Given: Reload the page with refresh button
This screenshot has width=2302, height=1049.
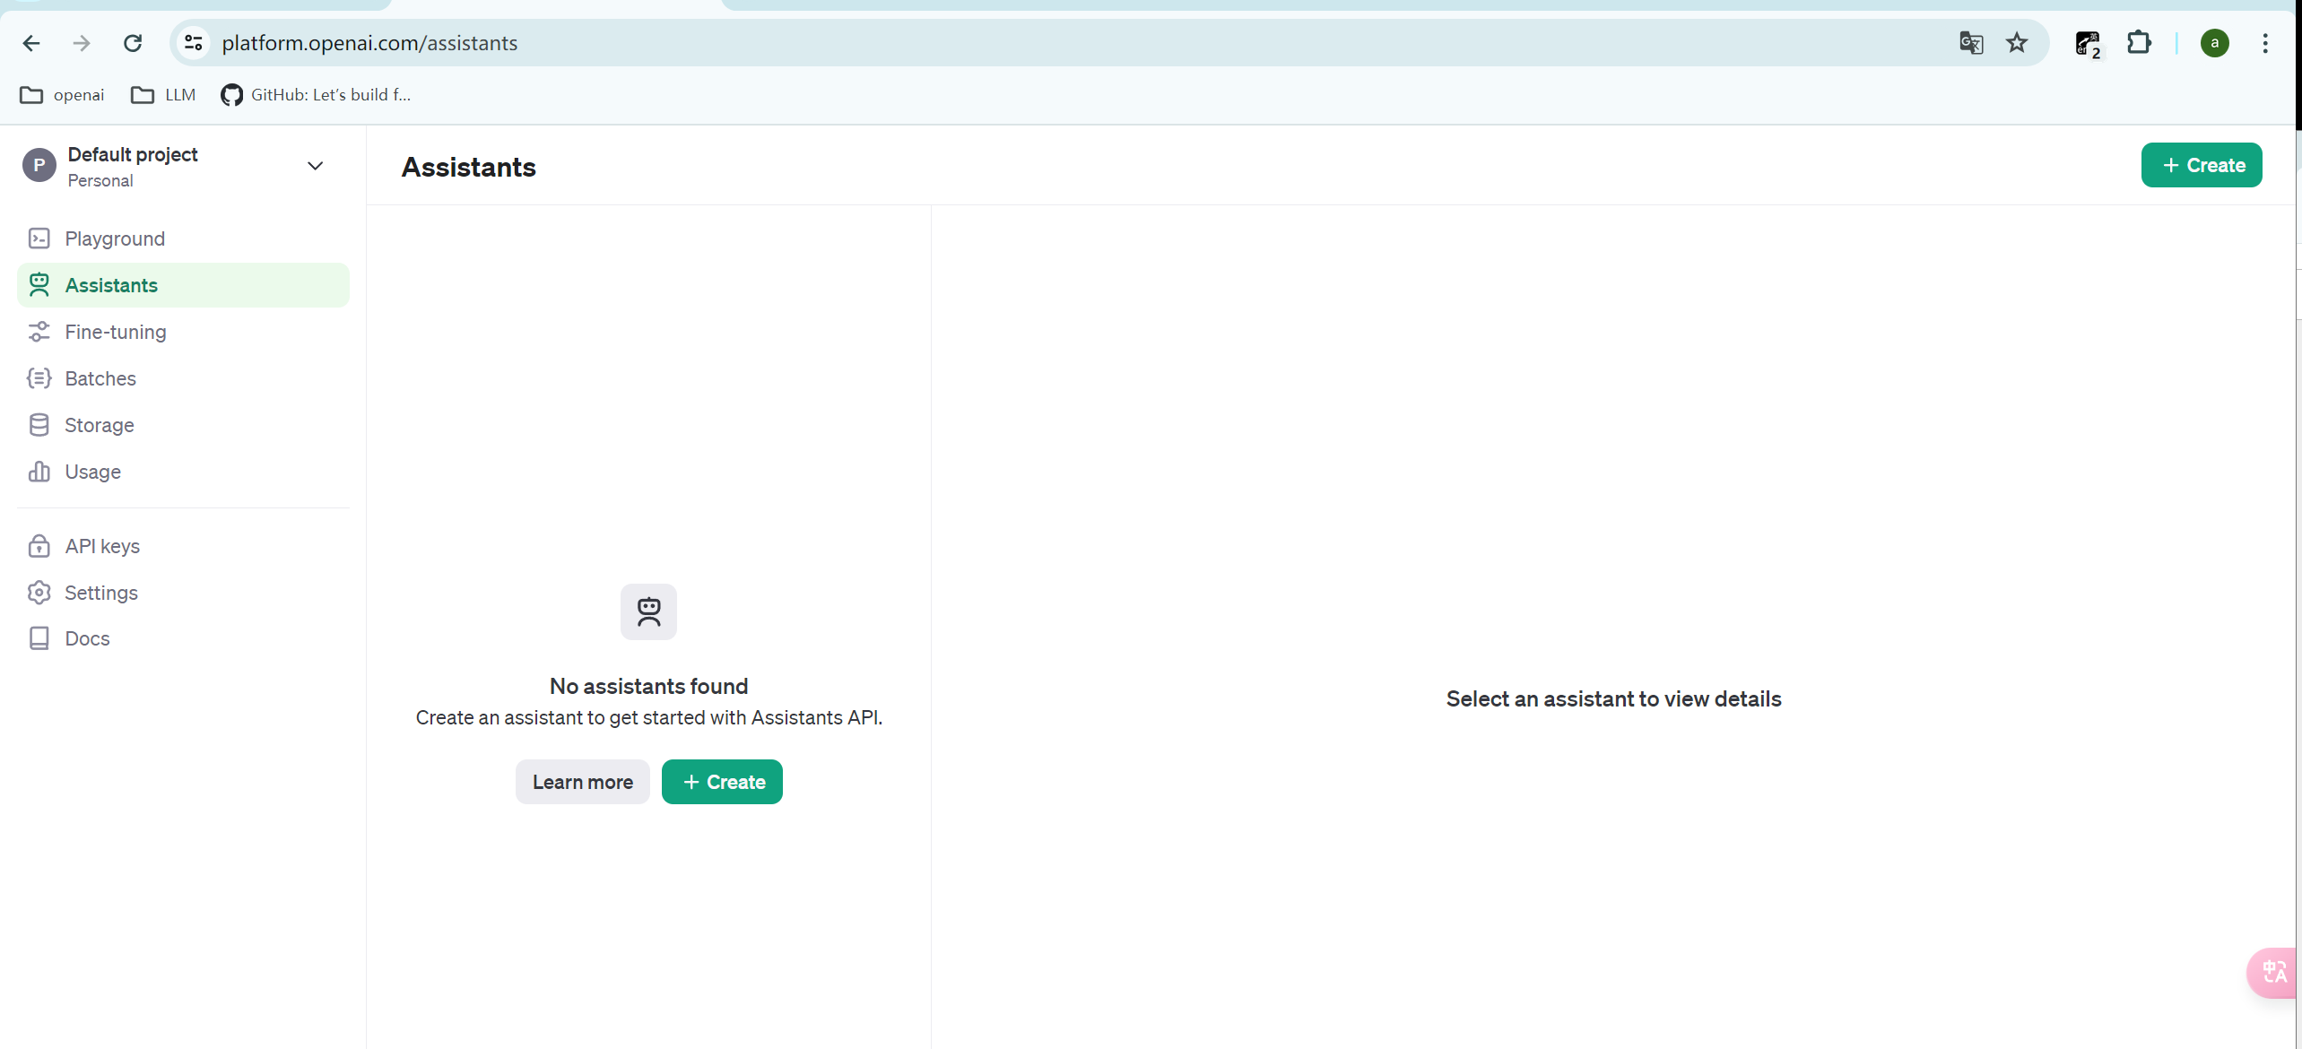Looking at the screenshot, I should [x=133, y=43].
